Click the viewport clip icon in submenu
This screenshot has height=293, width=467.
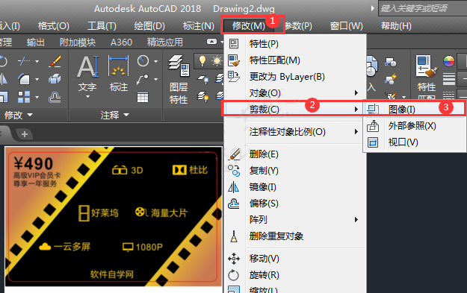tap(373, 142)
